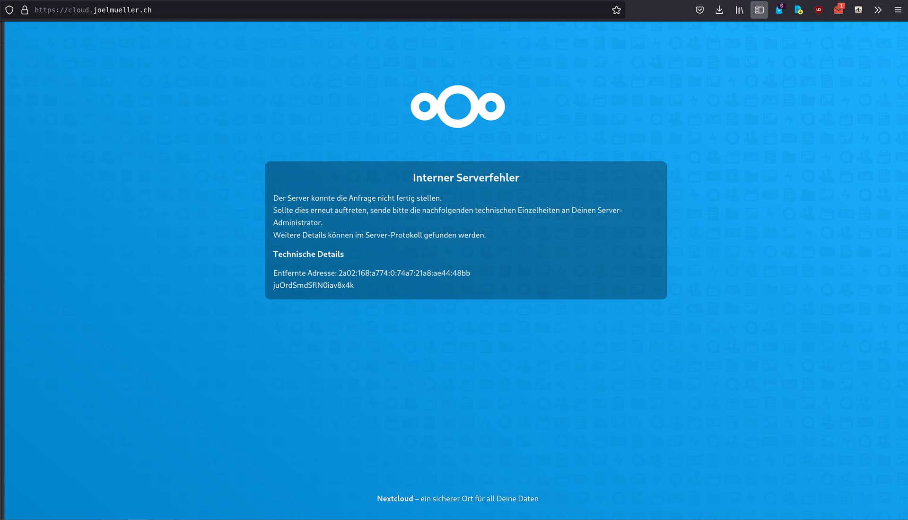This screenshot has height=520, width=908.
Task: Expand the toolbar overflow chevron menu
Action: point(878,10)
